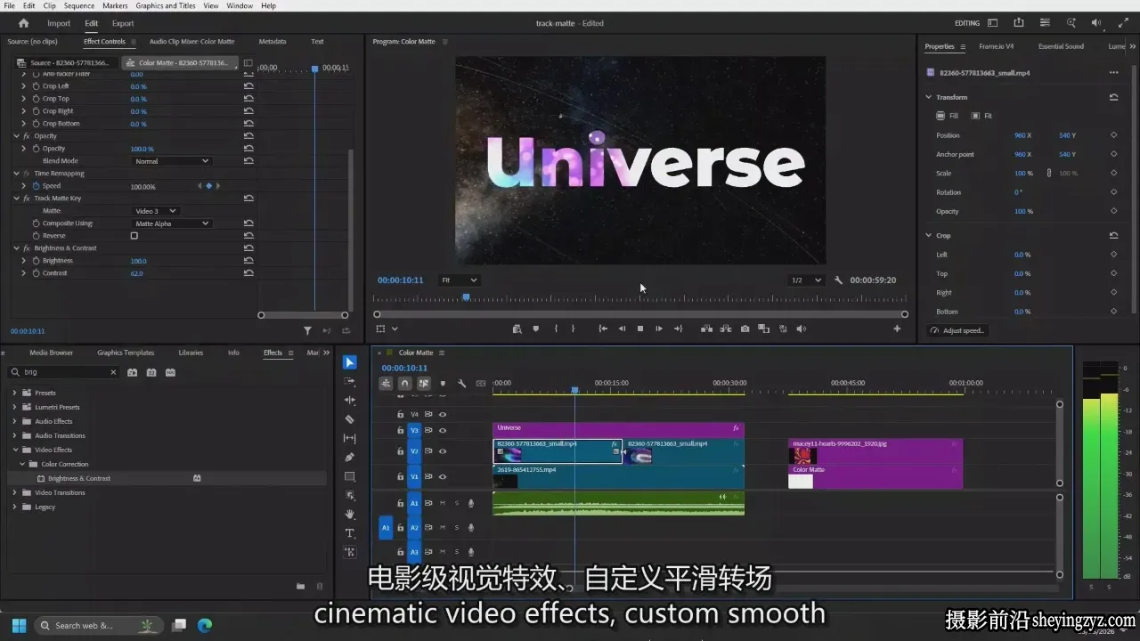Open the Graphics and Titles menu
Viewport: 1140px width, 641px height.
(x=166, y=5)
